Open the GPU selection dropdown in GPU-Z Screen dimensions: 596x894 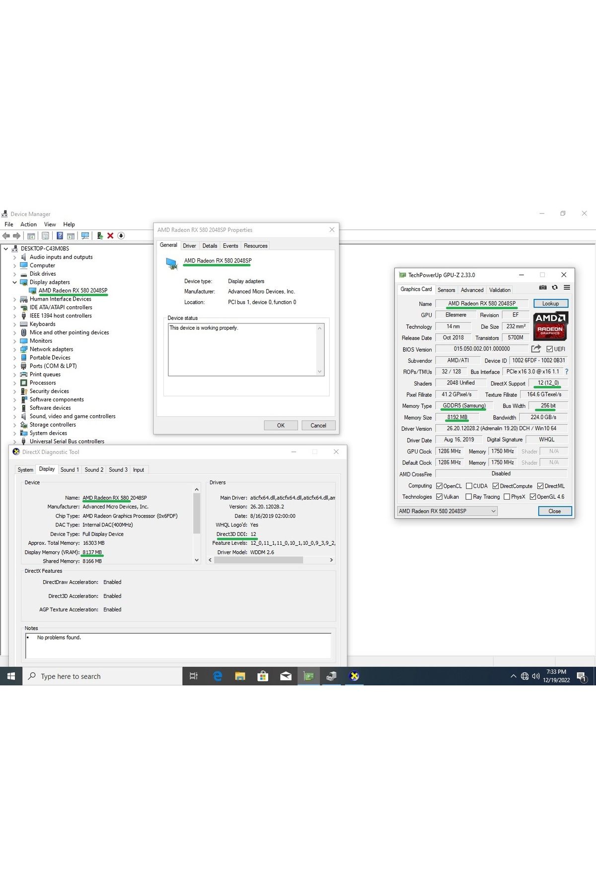pyautogui.click(x=447, y=511)
